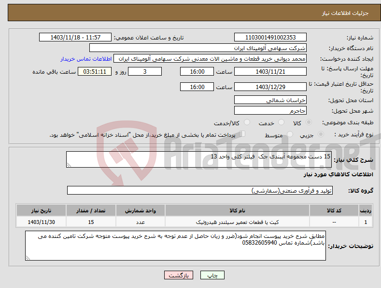381x288 pixels.
Task: Click the شماره نیاز field 1103001491002353
Action: tap(270, 38)
